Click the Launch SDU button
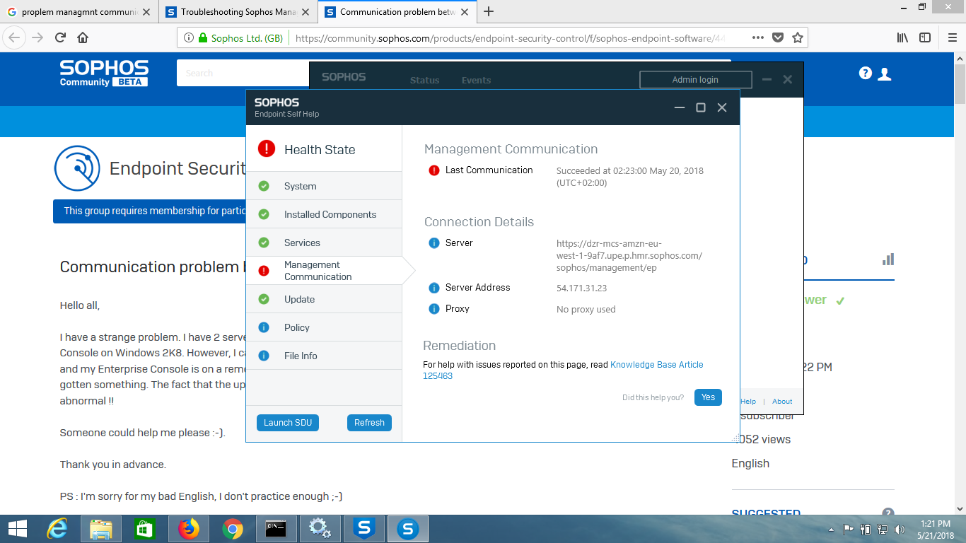The height and width of the screenshot is (543, 966). (x=288, y=423)
